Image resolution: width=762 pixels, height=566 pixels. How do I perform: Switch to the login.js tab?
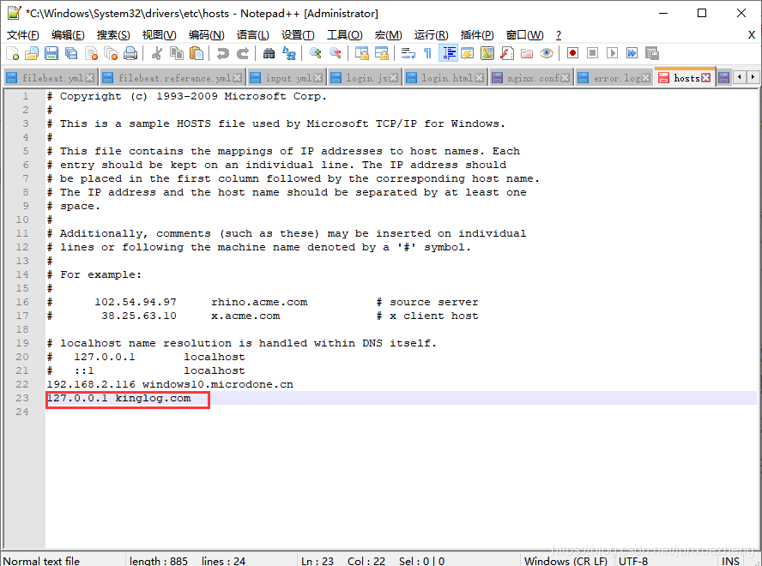(365, 78)
